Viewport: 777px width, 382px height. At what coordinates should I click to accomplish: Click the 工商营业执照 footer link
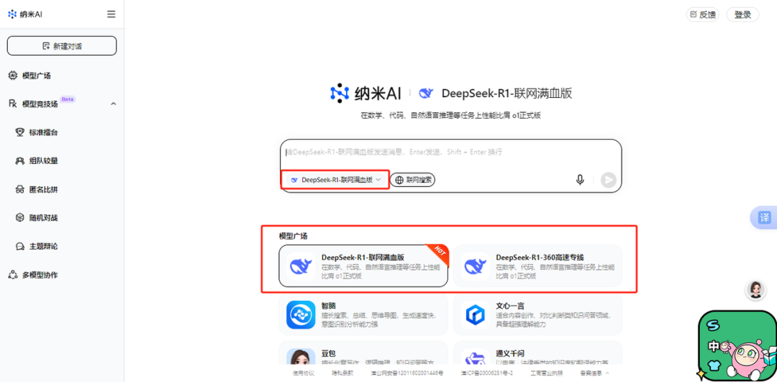[547, 373]
